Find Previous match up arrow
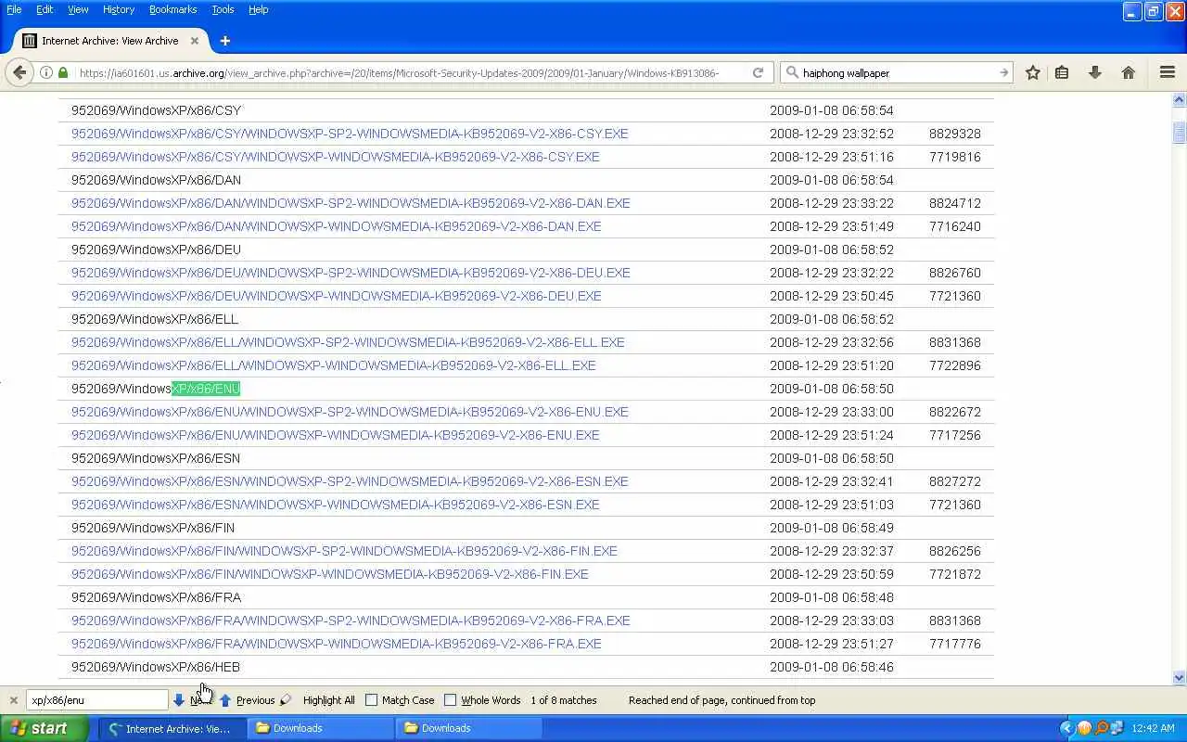The height and width of the screenshot is (742, 1187). (x=225, y=700)
